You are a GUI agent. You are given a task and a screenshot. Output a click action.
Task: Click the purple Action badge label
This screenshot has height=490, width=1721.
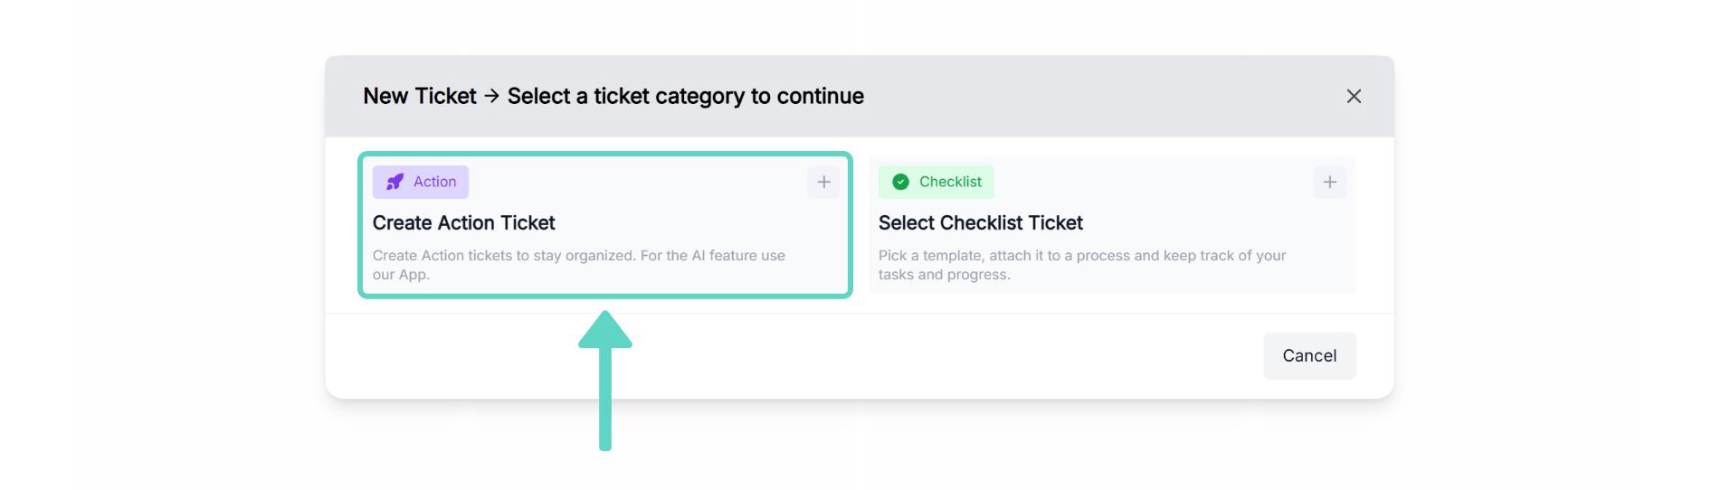[x=434, y=182]
